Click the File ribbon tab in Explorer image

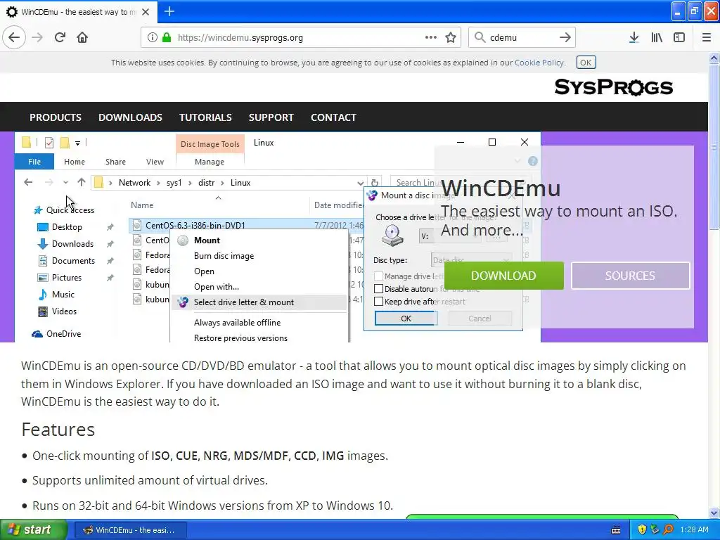pyautogui.click(x=34, y=162)
